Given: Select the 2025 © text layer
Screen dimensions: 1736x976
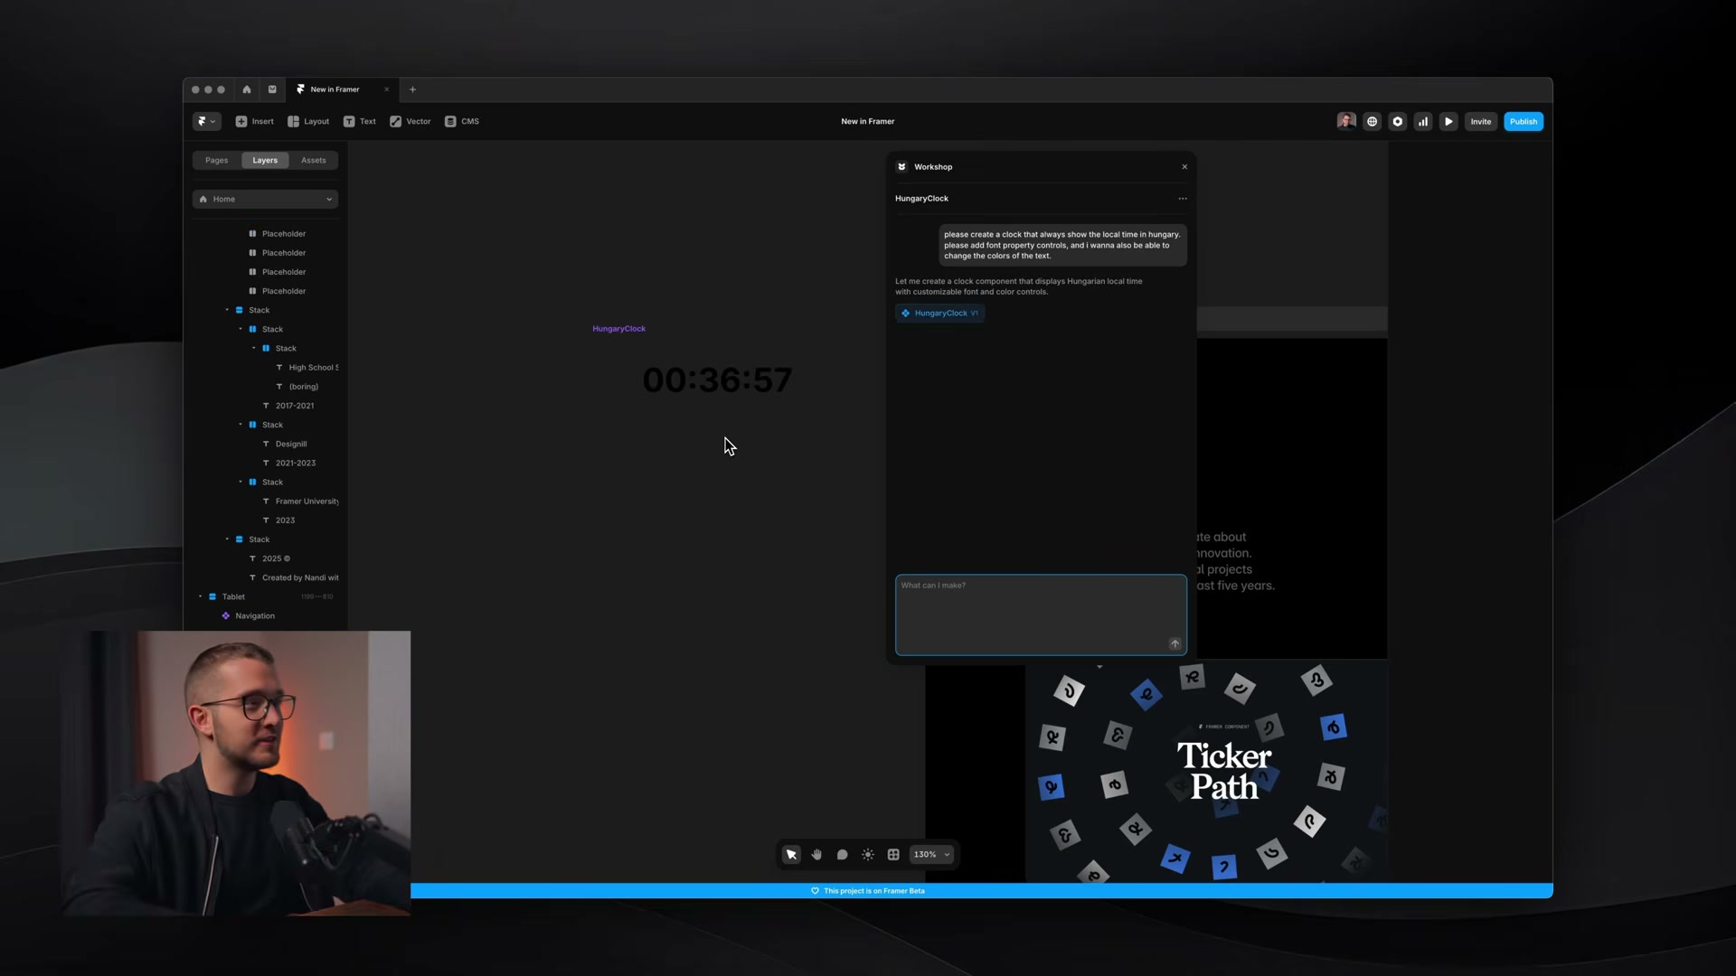Looking at the screenshot, I should (x=276, y=558).
